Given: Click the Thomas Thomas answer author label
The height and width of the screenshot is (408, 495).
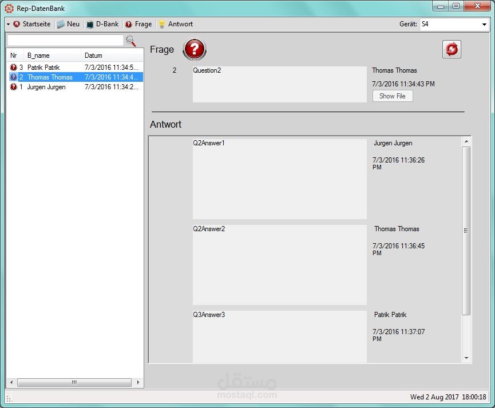Looking at the screenshot, I should pos(397,229).
